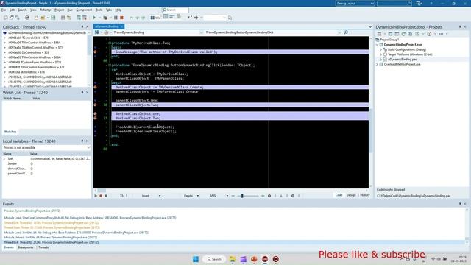This screenshot has height=265, width=471.
Task: Open File Explorer from the taskbar
Action: coord(233,259)
